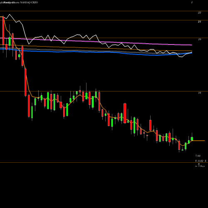Screen dimensions: 208x208
Task: Click the 7.83 price value
Action: point(198,156)
